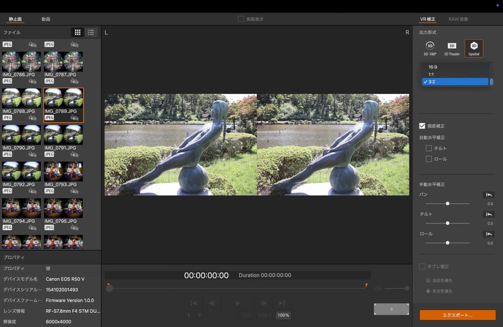Choose the 3D Theater output format
This screenshot has width=503, height=327.
451,48
